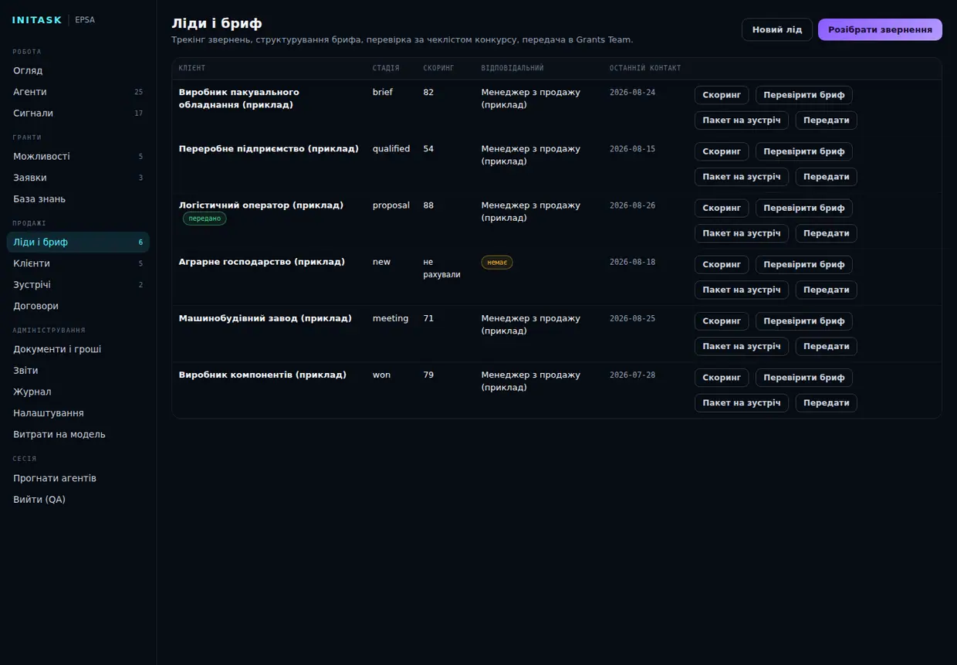Select Машинобудівний завод (приклад) client name
The width and height of the screenshot is (957, 665).
pyautogui.click(x=265, y=318)
